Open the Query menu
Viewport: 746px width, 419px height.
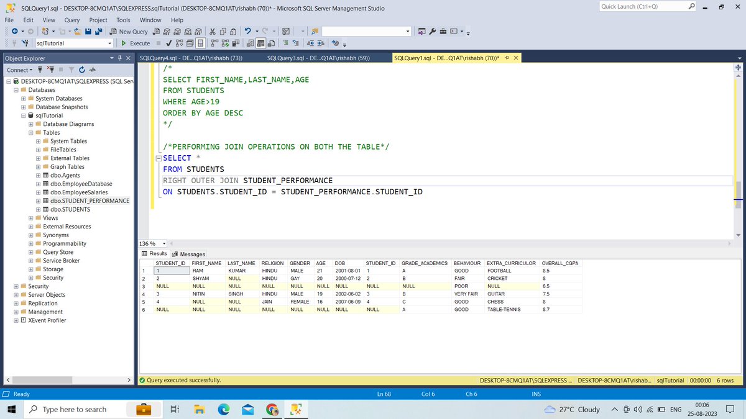[x=71, y=20]
